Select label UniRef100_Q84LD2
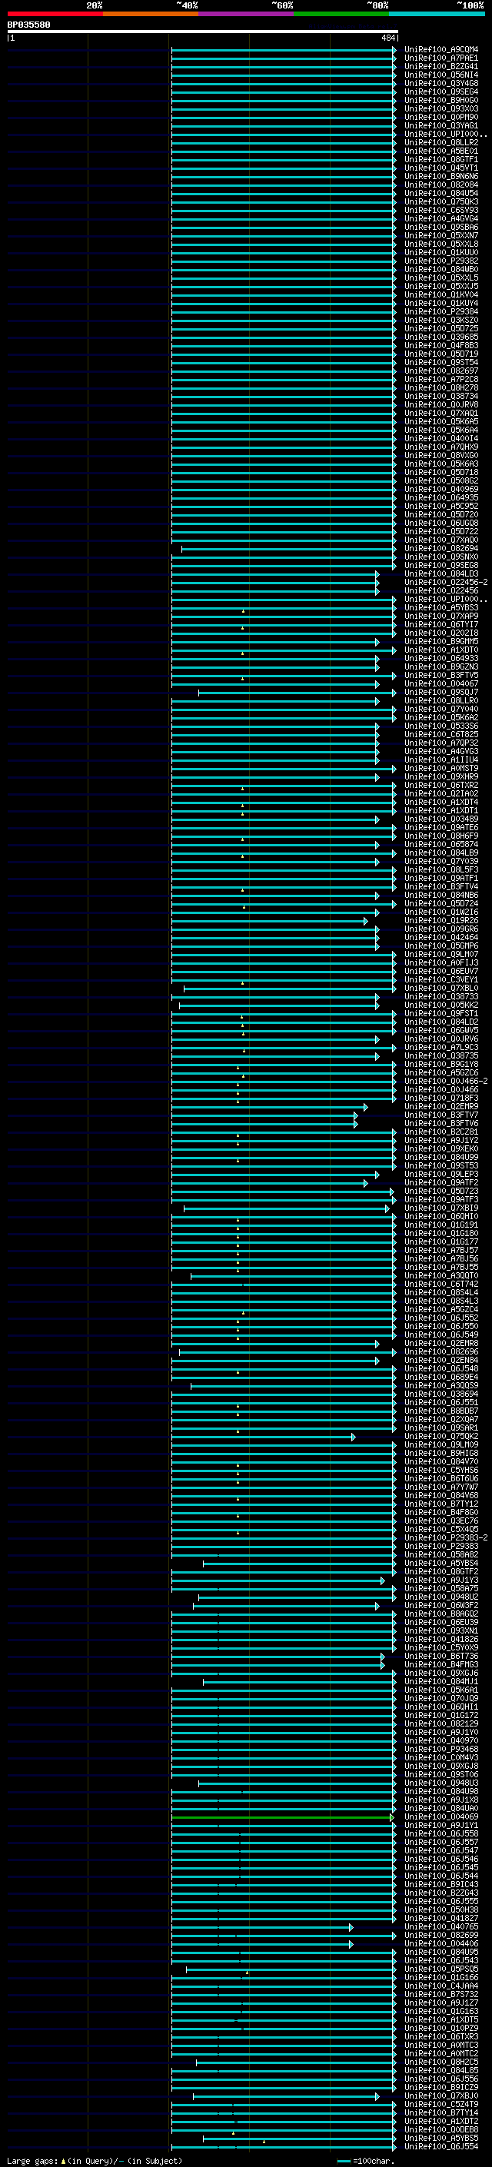Screen dimensions: 492x2167 [x=440, y=1022]
